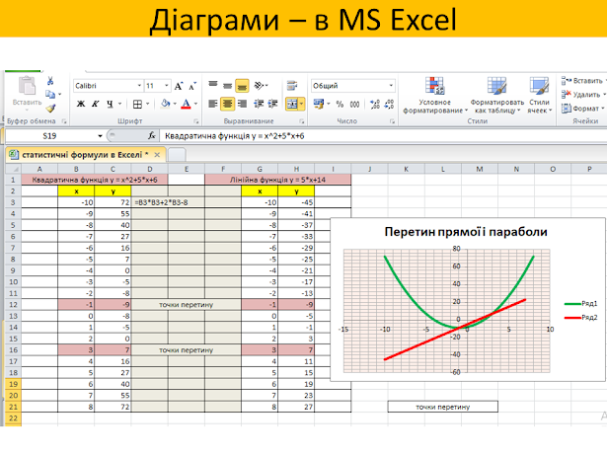The image size is (607, 455).
Task: Click the Вставить cells button
Action: click(583, 81)
